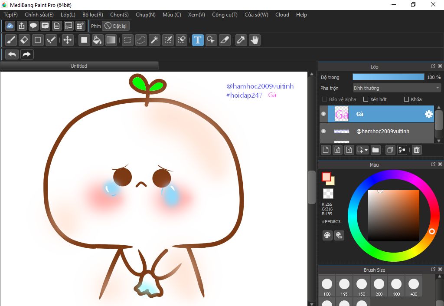The width and height of the screenshot is (444, 306).
Task: Redo the last undone action
Action: (x=27, y=54)
